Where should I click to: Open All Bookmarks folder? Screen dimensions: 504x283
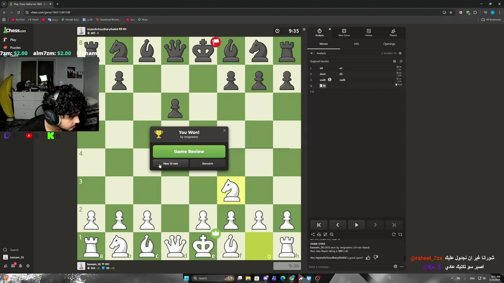(x=491, y=20)
